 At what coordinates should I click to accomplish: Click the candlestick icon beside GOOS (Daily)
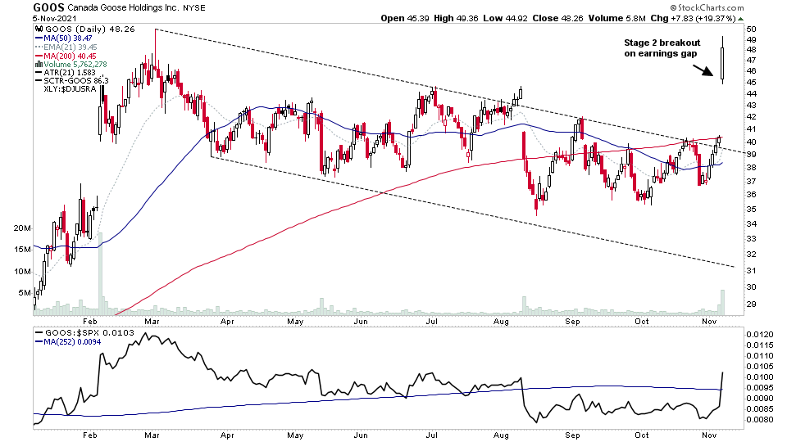pos(39,29)
